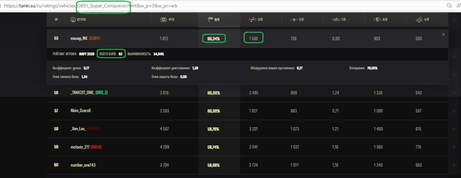Open the [FLVUP] clan link

tap(93, 129)
